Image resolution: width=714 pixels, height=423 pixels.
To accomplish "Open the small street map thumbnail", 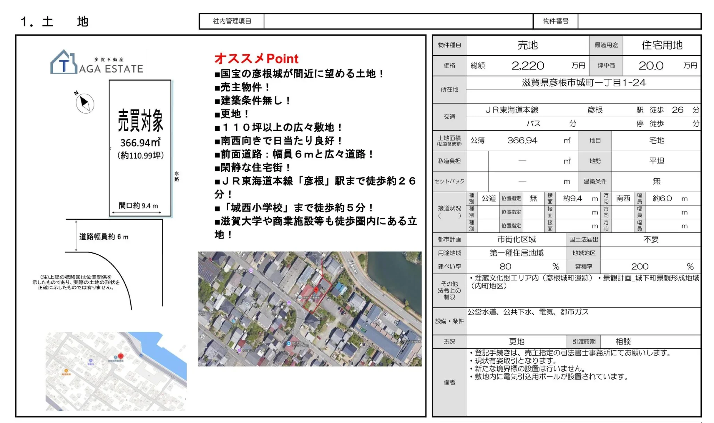I will [x=116, y=371].
